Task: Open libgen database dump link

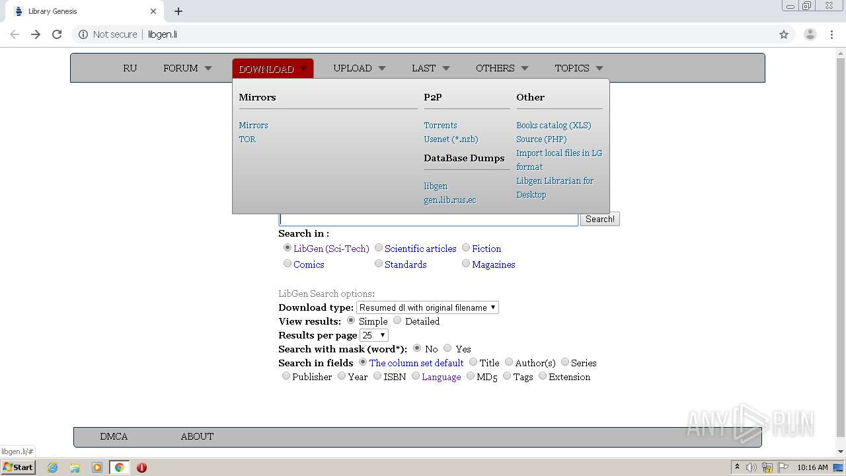Action: [436, 186]
